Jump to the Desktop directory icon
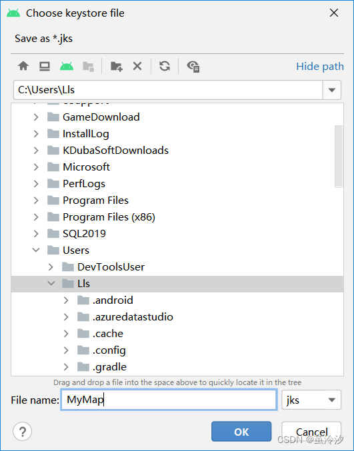 click(x=45, y=66)
